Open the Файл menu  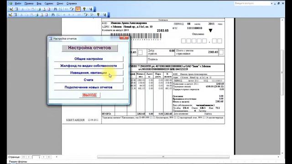coord(18,3)
